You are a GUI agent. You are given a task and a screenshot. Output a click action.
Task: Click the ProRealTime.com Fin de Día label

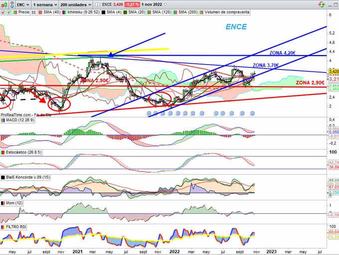coord(26,115)
